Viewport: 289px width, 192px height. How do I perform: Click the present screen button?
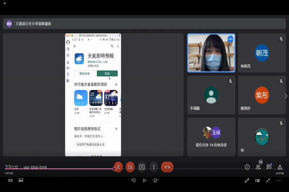[142, 167]
